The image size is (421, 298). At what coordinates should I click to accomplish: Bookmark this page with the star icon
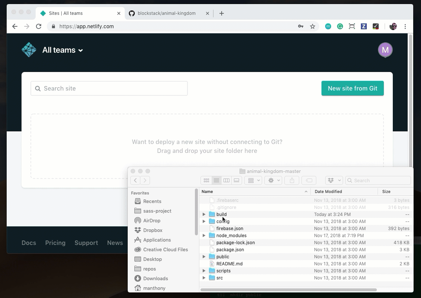313,26
